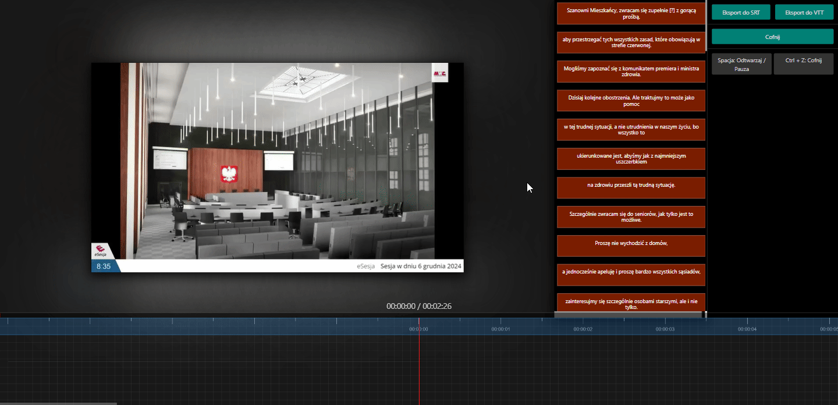Select the subtitle 'aby przestrzegać tych wszystkich zasad'
The height and width of the screenshot is (405, 838).
click(631, 42)
